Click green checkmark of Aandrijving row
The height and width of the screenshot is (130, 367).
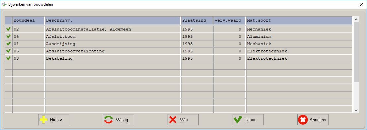(9, 44)
